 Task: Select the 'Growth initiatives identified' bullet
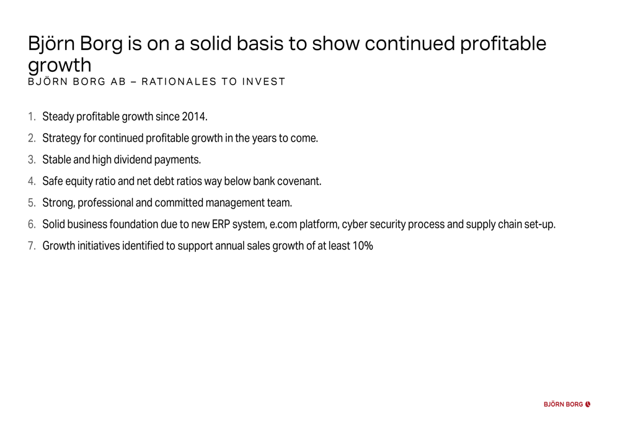click(x=208, y=246)
